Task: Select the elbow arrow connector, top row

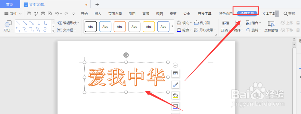Action: point(45,23)
